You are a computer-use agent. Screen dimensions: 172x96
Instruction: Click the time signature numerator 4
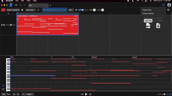click(x=14, y=94)
